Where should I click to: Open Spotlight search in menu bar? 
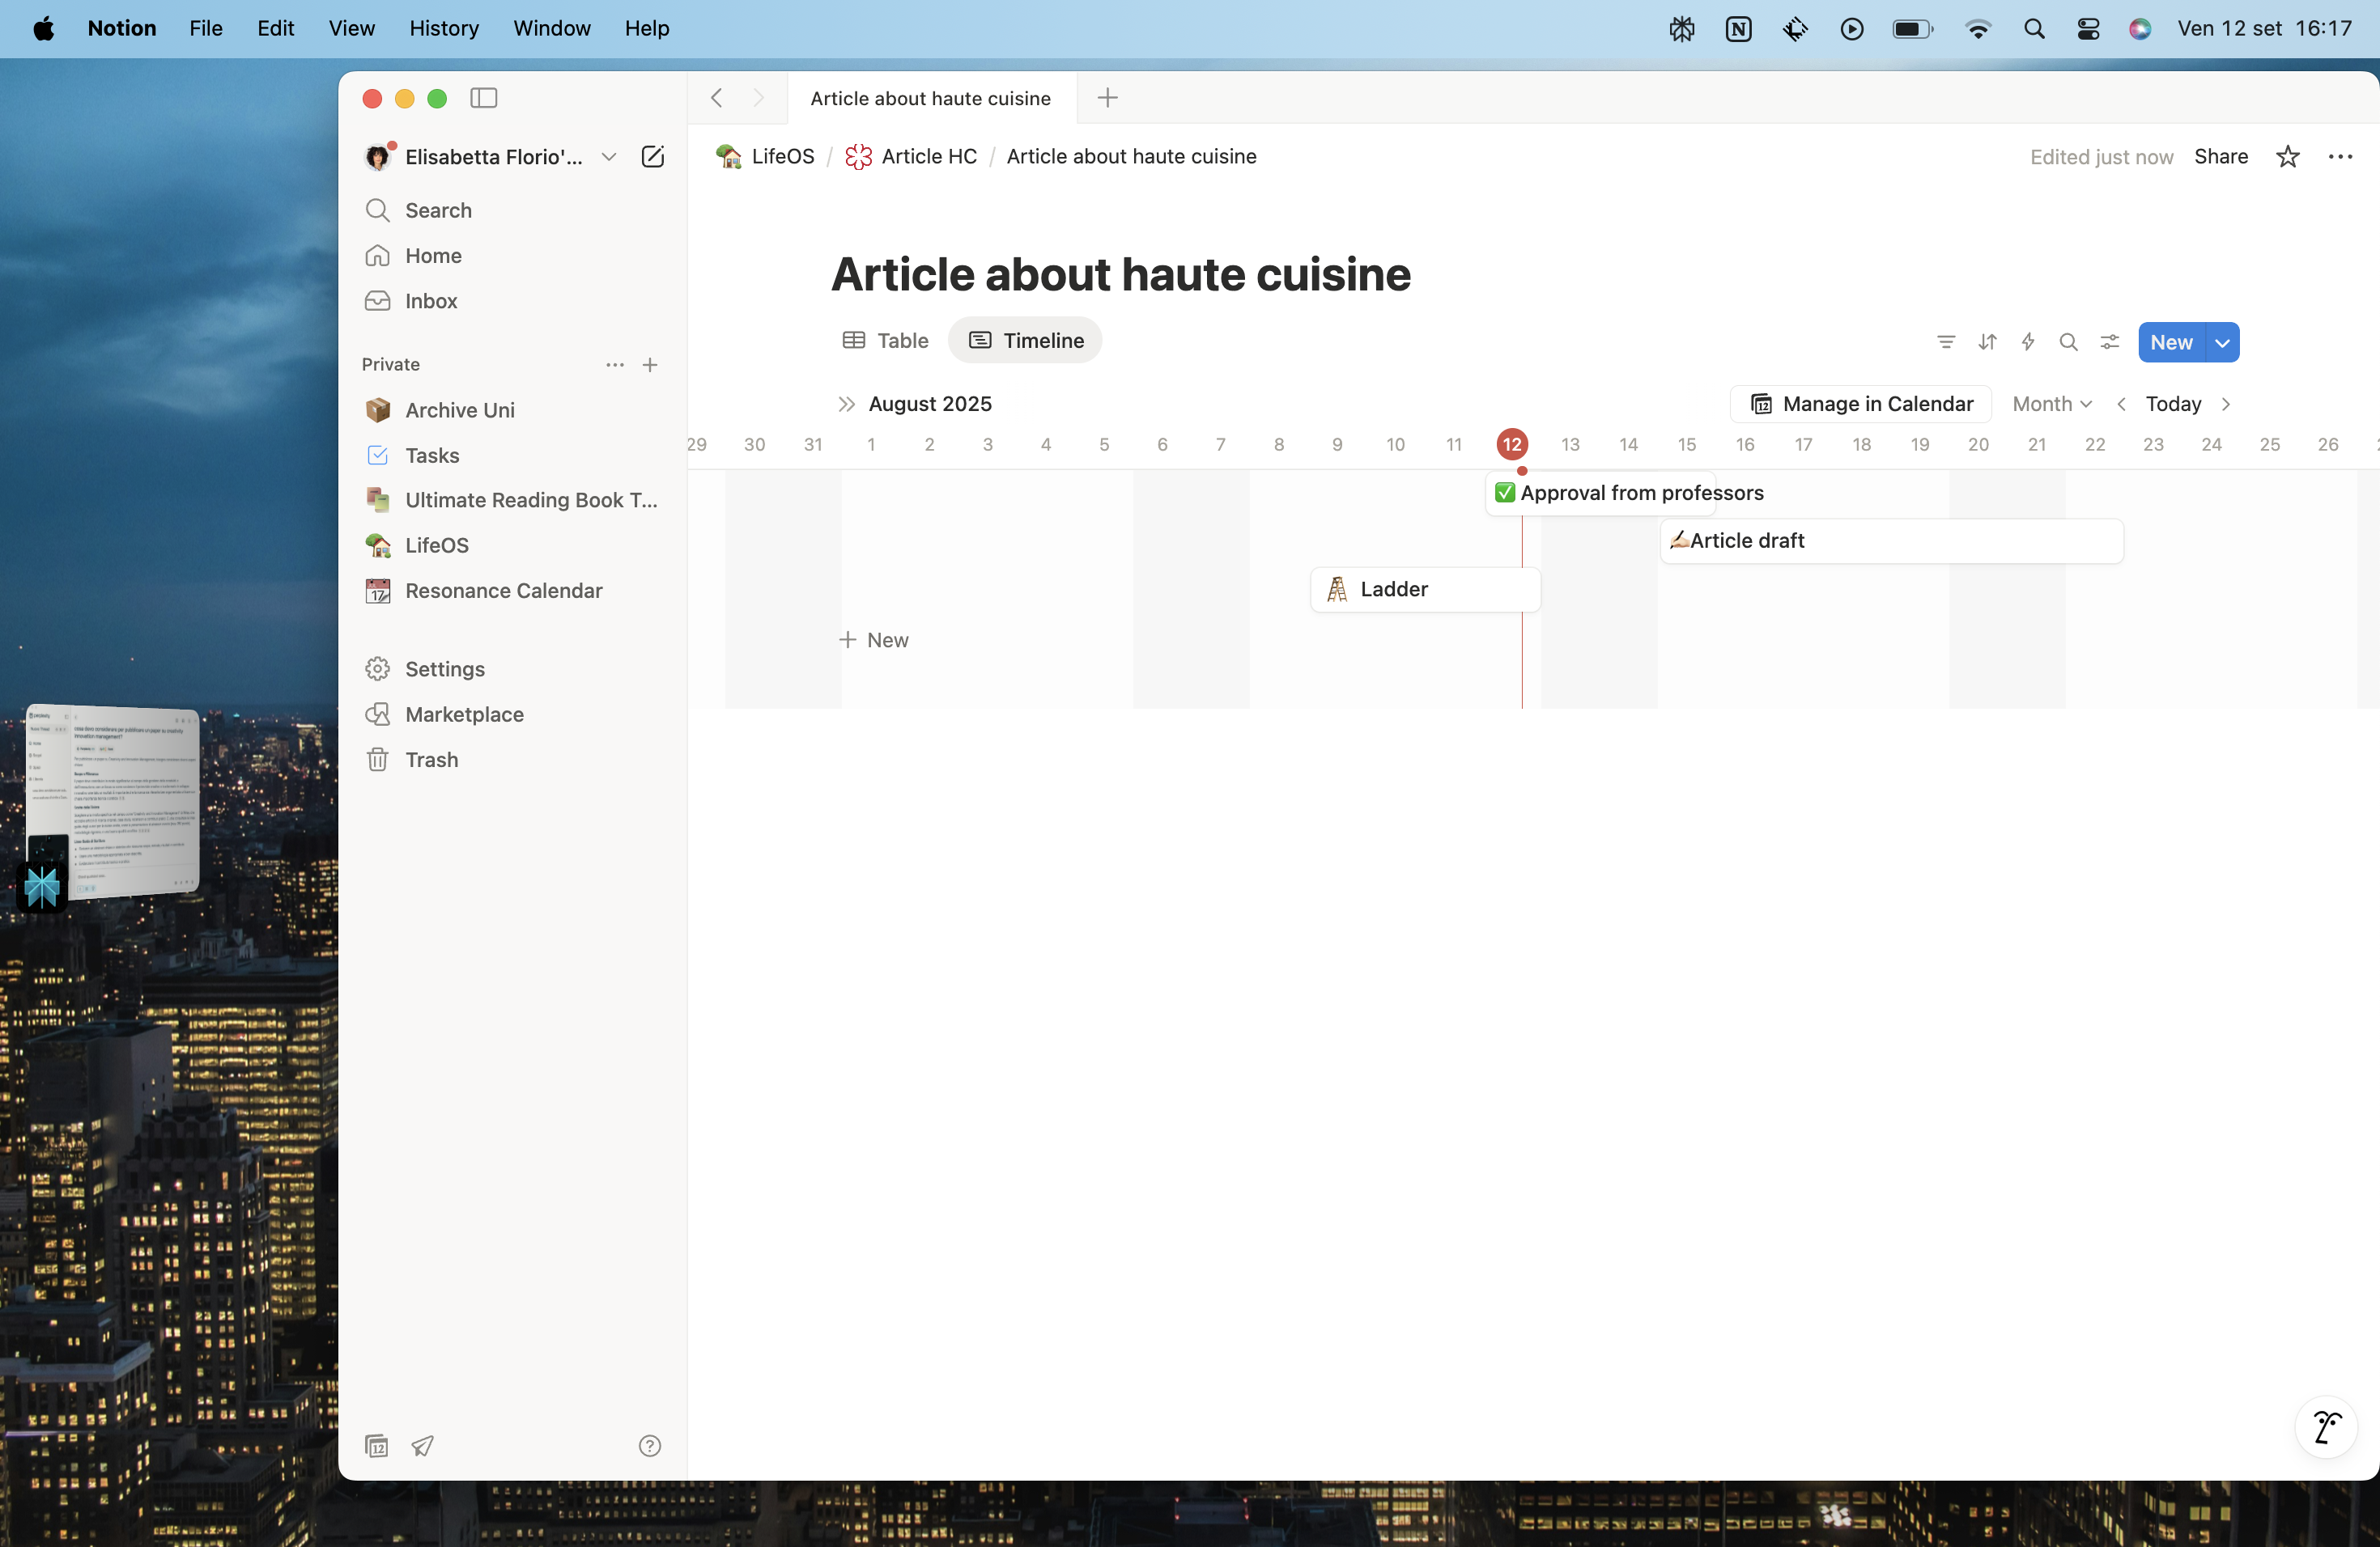click(x=2033, y=28)
